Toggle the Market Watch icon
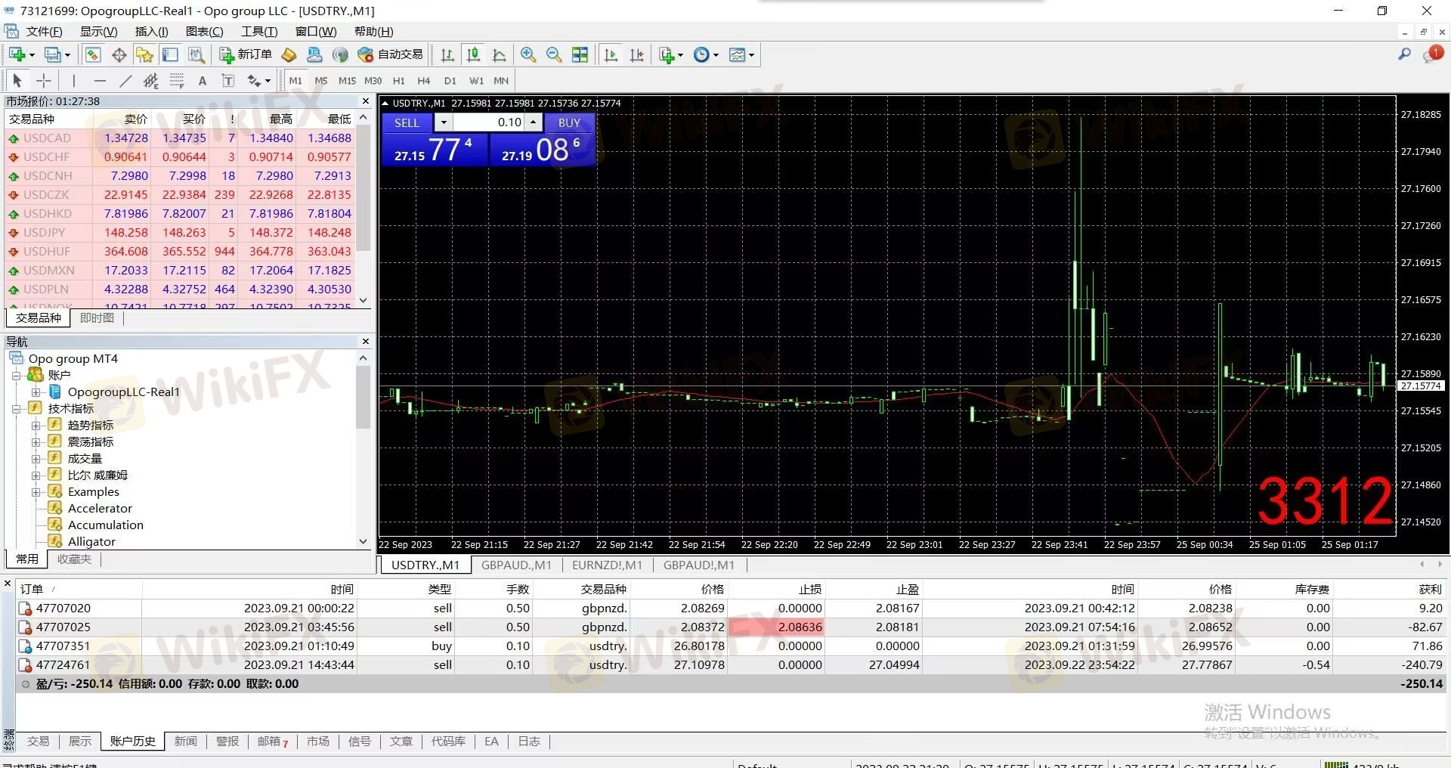The height and width of the screenshot is (768, 1451). (x=93, y=54)
